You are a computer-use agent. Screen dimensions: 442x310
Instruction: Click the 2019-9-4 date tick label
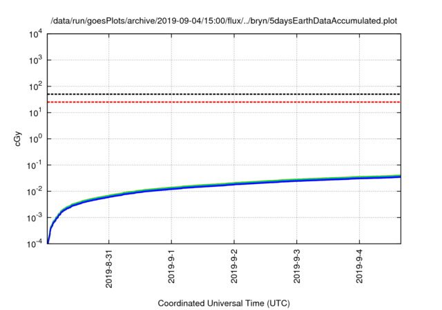point(359,266)
